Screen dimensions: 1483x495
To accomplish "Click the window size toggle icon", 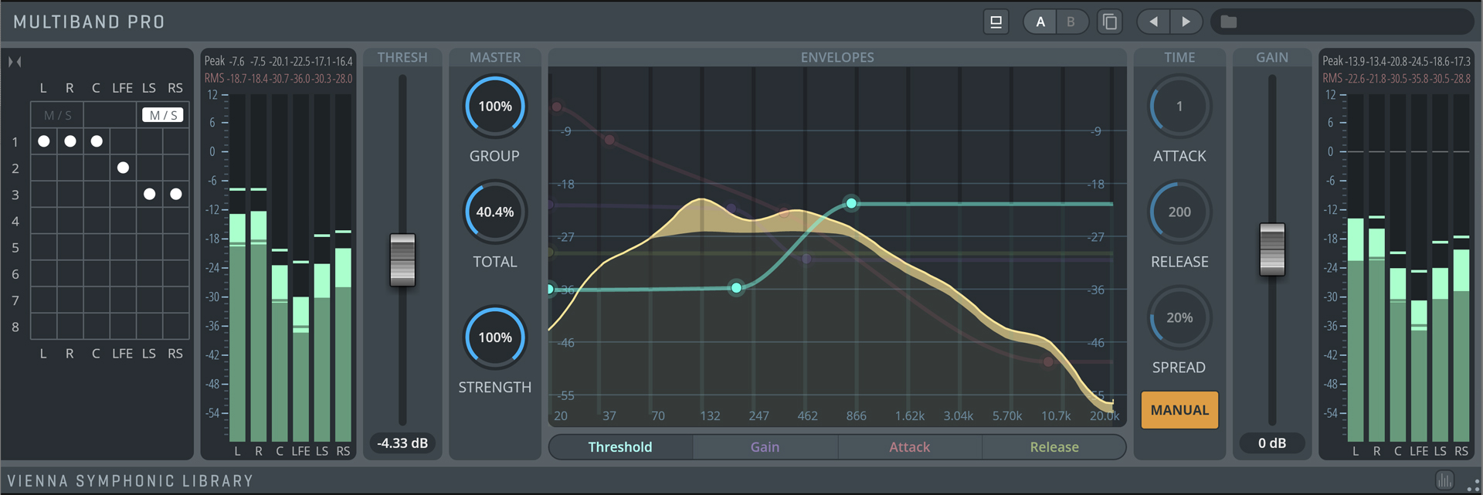I will [x=996, y=22].
